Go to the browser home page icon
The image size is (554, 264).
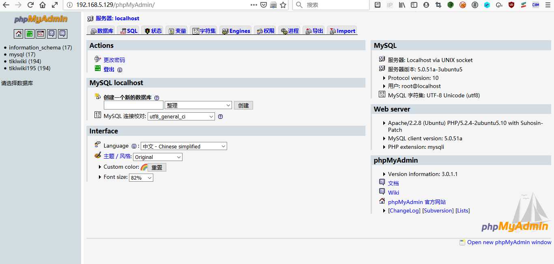click(43, 5)
